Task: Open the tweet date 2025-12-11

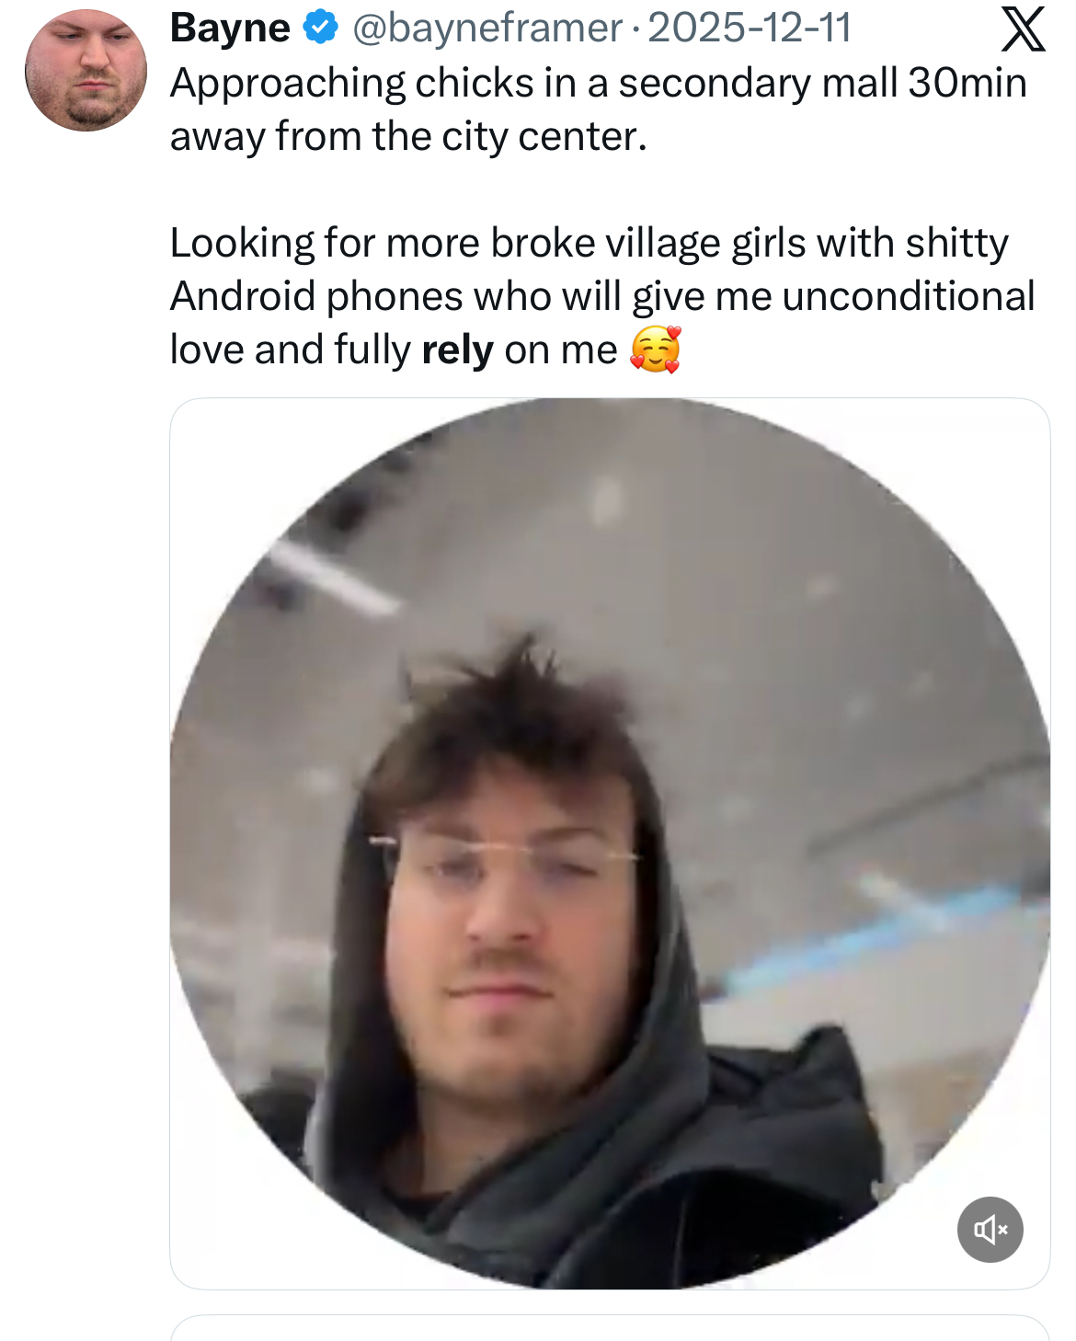Action: point(750,28)
